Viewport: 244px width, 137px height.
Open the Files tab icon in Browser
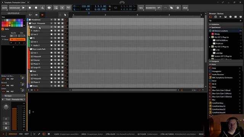[x=241, y=17]
